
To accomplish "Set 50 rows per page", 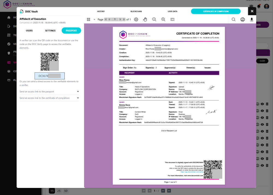I will click(66, 191).
